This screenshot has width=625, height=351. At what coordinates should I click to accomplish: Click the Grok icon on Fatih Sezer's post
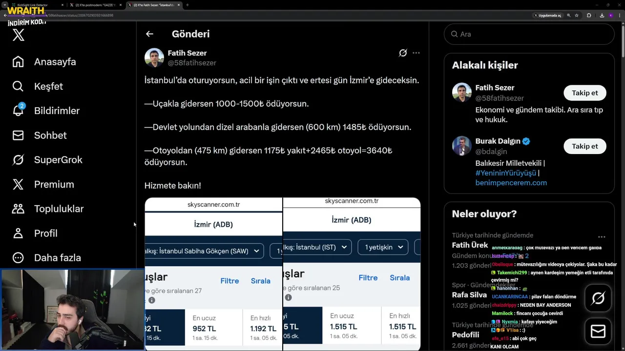pos(403,53)
